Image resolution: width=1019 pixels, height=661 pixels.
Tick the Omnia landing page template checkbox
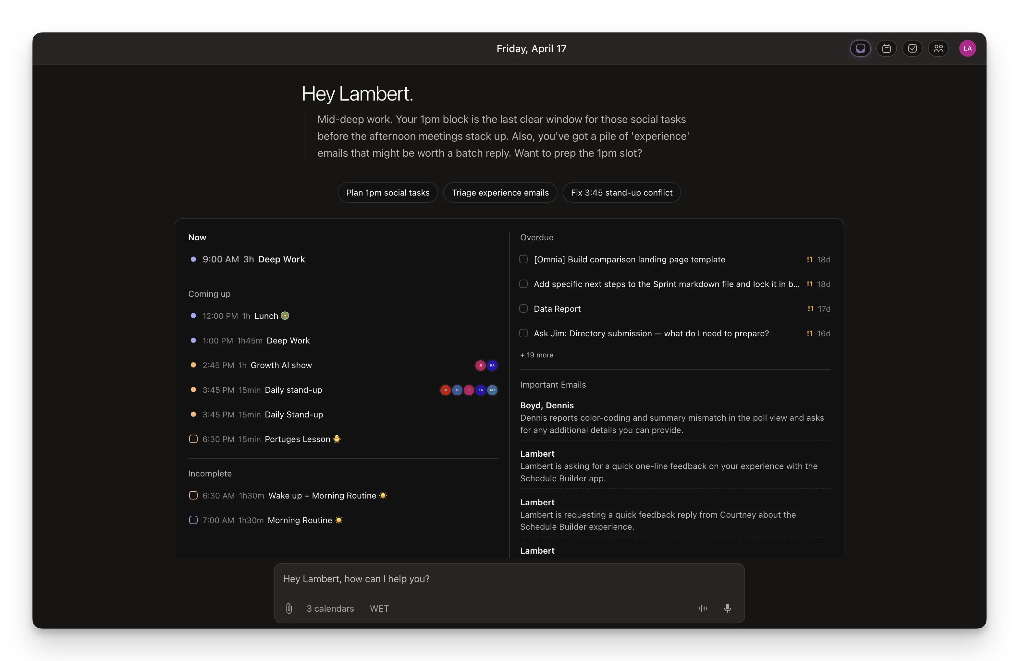point(523,259)
